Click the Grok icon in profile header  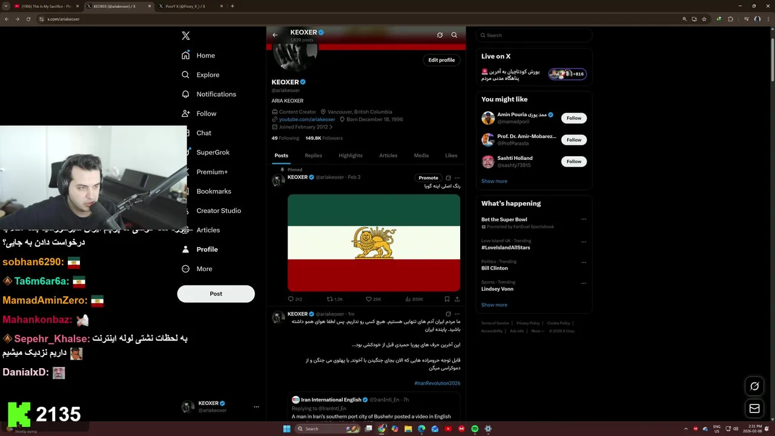click(x=440, y=35)
